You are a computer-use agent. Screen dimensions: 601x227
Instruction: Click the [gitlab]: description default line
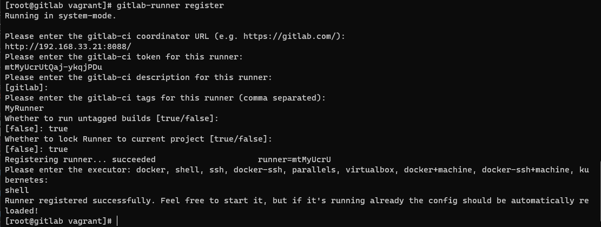[x=27, y=88]
